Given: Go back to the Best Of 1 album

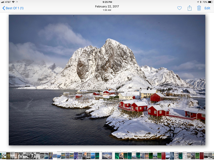Looking at the screenshot, I should pyautogui.click(x=13, y=8).
